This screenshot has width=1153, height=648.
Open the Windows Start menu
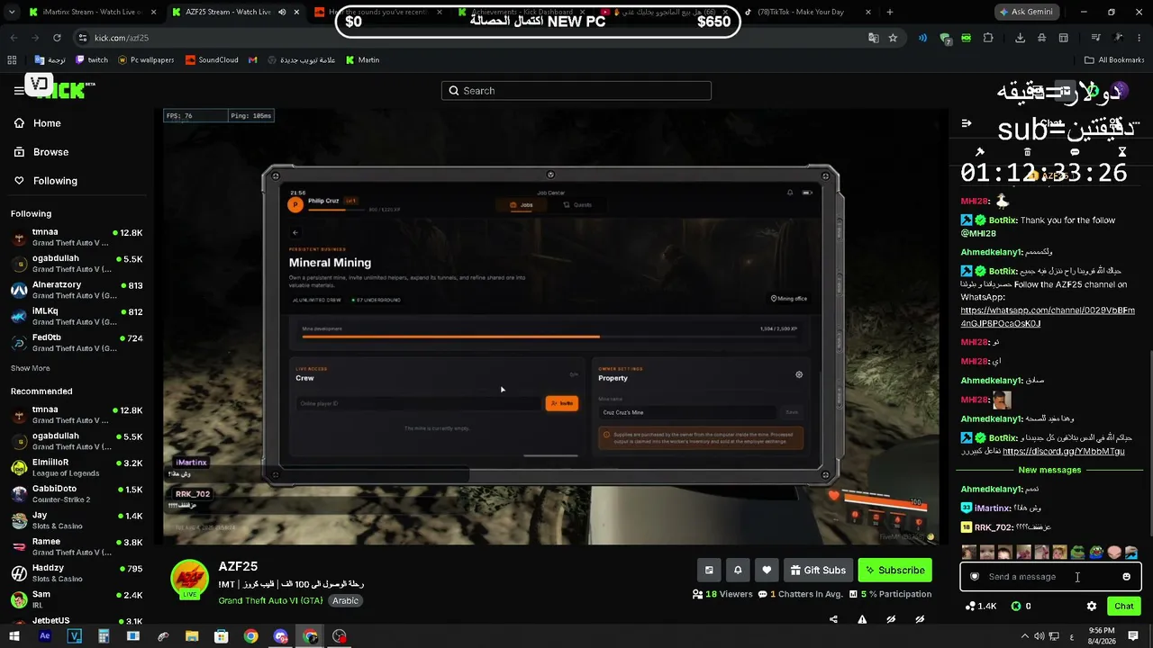(x=14, y=636)
